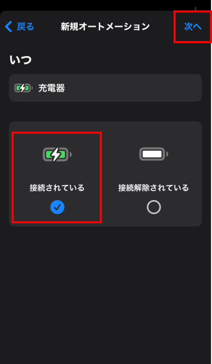Tap the white fill of the disconnected battery
The image size is (212, 364).
pos(152,154)
